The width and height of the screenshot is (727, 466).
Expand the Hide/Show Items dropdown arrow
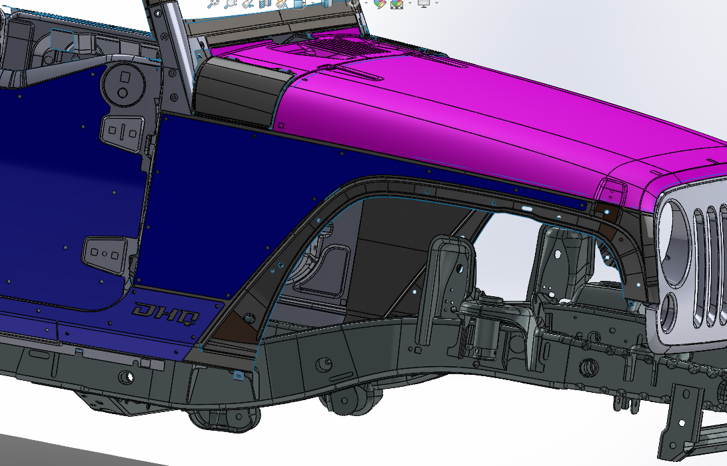tap(365, 3)
